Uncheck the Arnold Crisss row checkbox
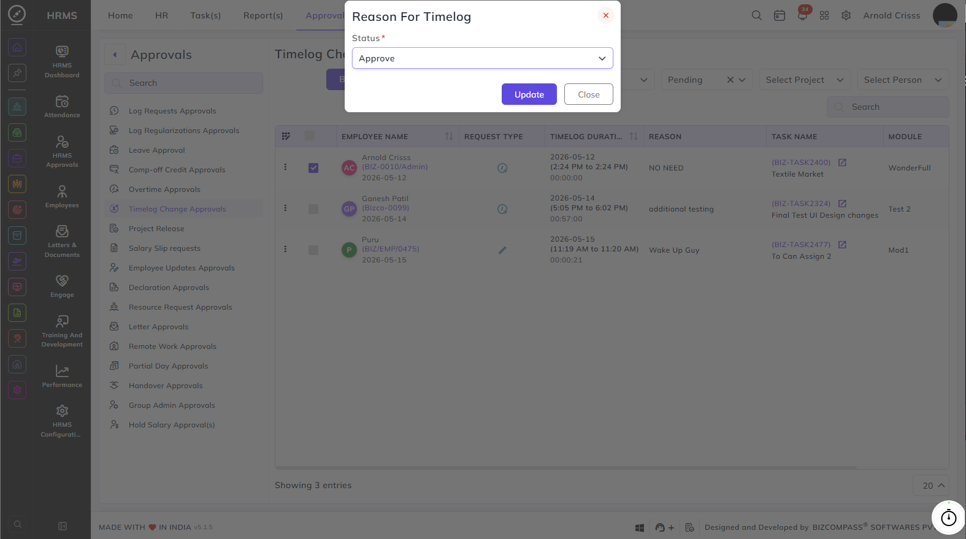 pos(313,168)
